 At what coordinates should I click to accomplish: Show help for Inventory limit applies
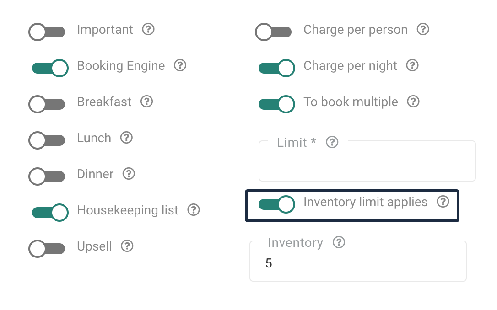point(443,202)
